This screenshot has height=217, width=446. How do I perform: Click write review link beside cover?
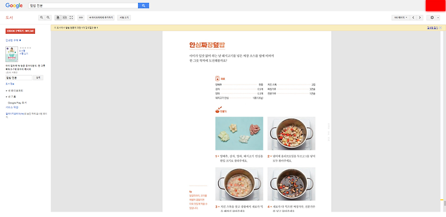[x=23, y=54]
